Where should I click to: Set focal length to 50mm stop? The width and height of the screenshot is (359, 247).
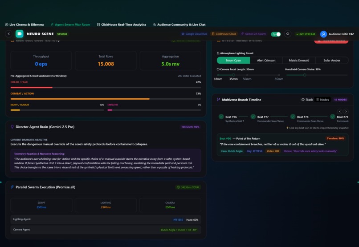tap(247, 75)
